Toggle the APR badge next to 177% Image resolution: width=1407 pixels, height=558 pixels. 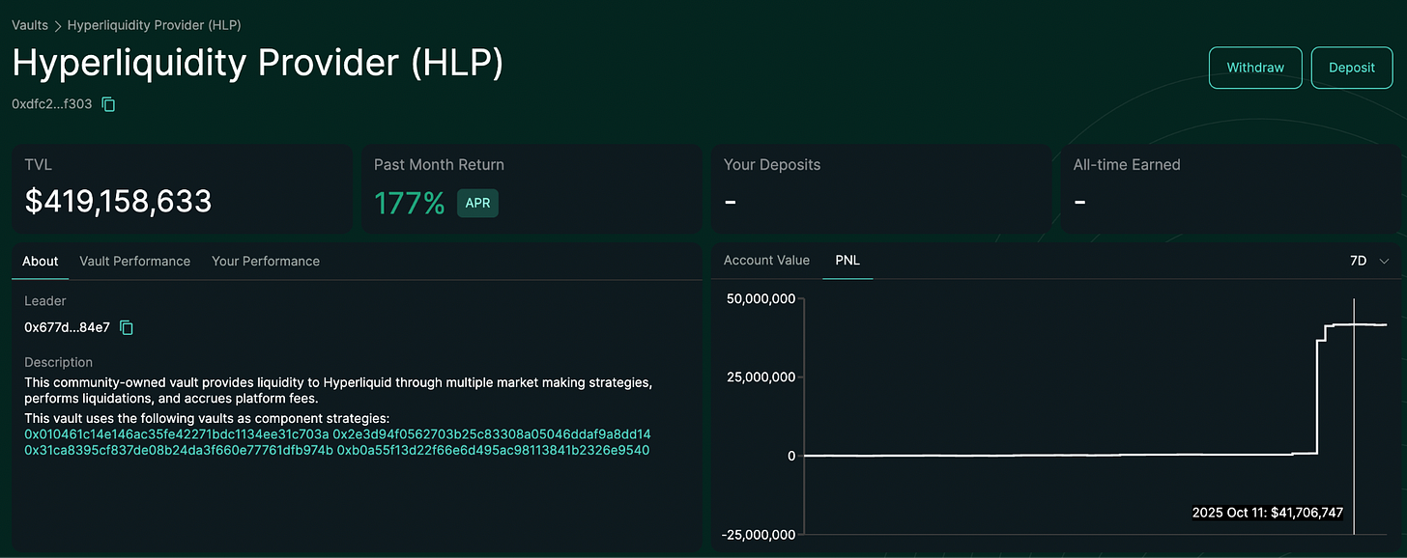click(477, 203)
